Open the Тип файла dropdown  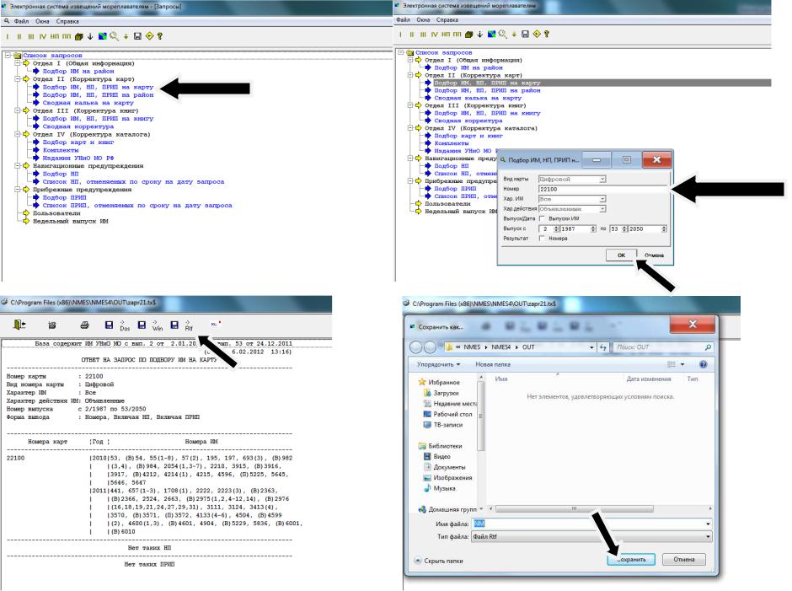(708, 536)
